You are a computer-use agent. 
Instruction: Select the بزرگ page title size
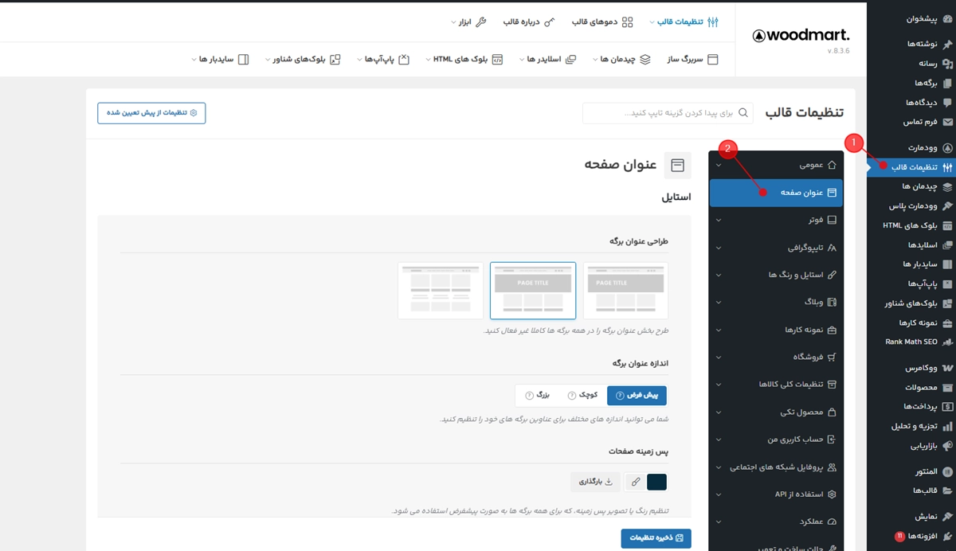click(539, 395)
